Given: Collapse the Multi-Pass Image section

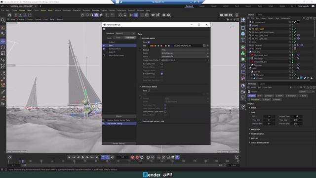Looking at the screenshot, I should pos(140,87).
